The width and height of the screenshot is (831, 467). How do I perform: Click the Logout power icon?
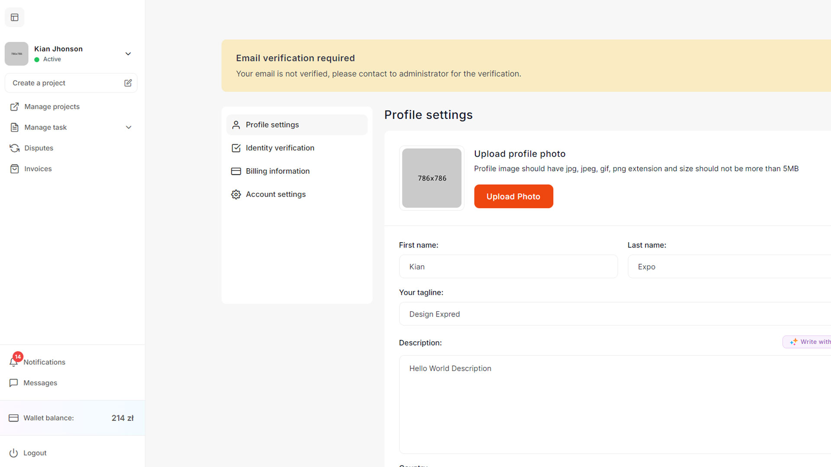point(13,453)
